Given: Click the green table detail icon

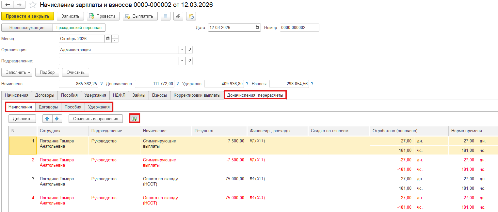Looking at the screenshot, I should coord(134,119).
